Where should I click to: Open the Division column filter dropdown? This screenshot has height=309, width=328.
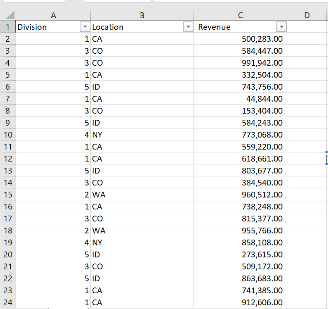(85, 27)
